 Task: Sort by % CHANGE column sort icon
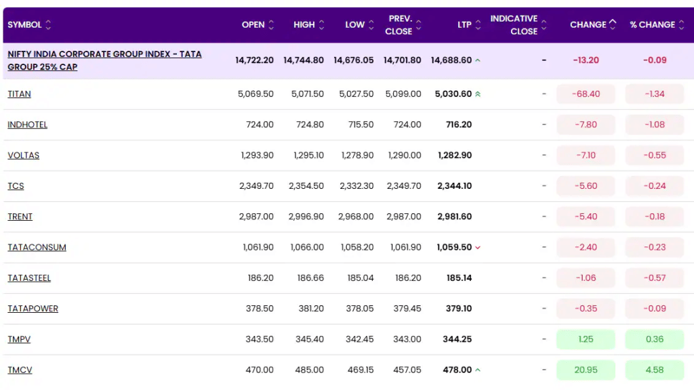click(x=682, y=25)
